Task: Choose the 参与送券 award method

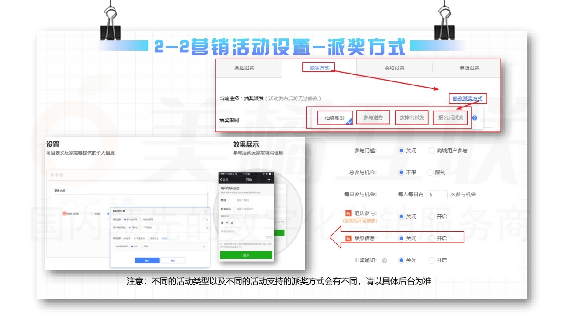Action: (x=373, y=118)
